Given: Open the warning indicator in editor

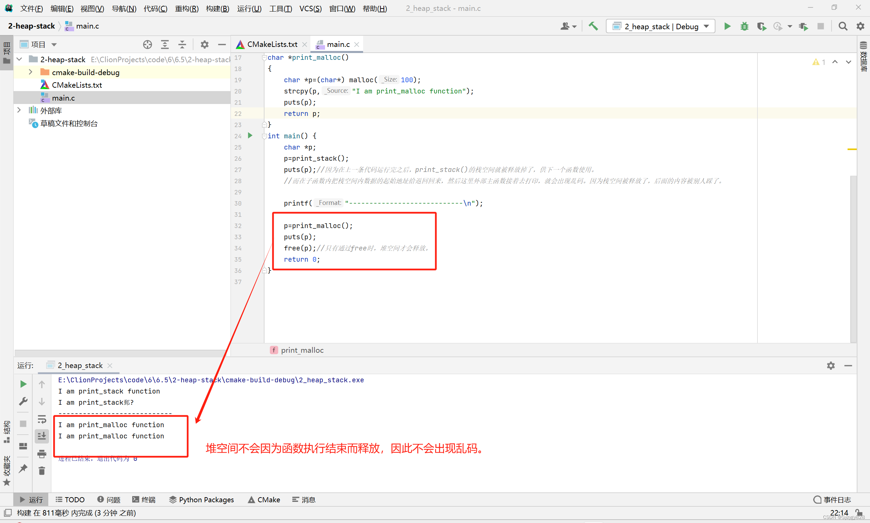Looking at the screenshot, I should [819, 62].
